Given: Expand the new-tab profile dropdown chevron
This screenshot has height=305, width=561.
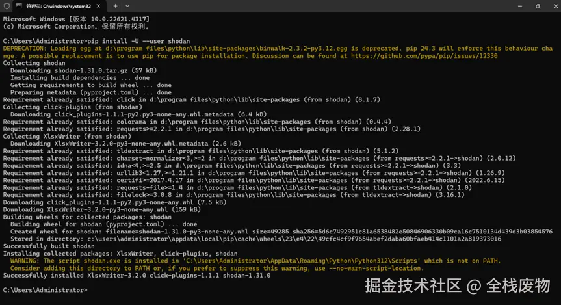Looking at the screenshot, I should point(127,6).
